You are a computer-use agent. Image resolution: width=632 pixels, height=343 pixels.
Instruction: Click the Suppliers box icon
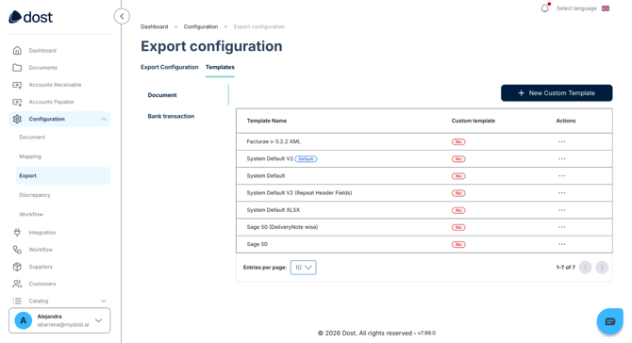[x=17, y=267]
